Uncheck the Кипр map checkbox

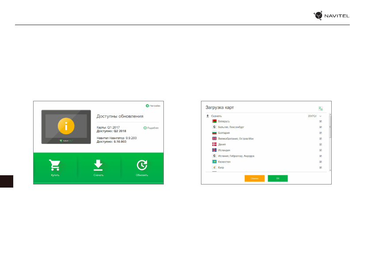coord(320,168)
